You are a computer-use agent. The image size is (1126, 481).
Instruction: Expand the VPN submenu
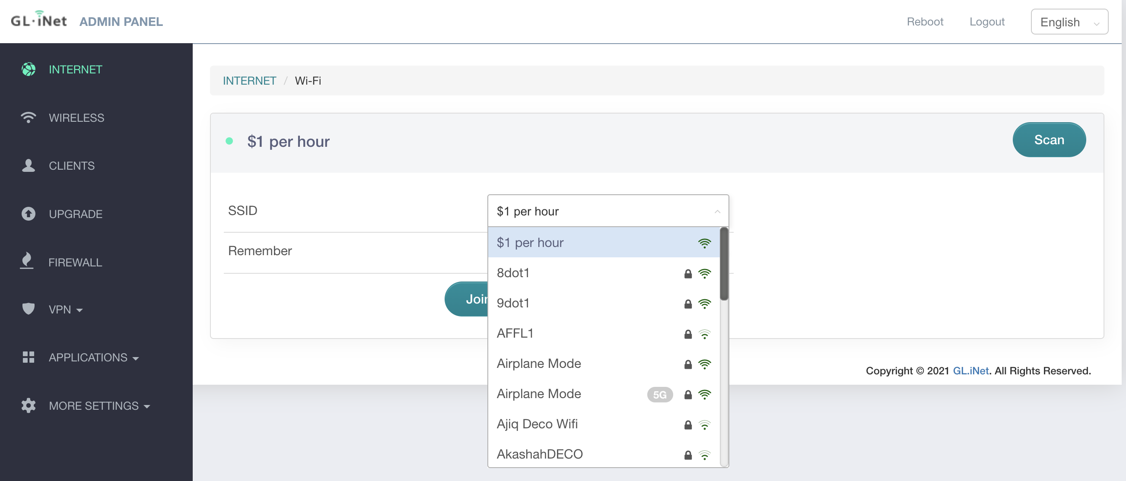tap(66, 309)
